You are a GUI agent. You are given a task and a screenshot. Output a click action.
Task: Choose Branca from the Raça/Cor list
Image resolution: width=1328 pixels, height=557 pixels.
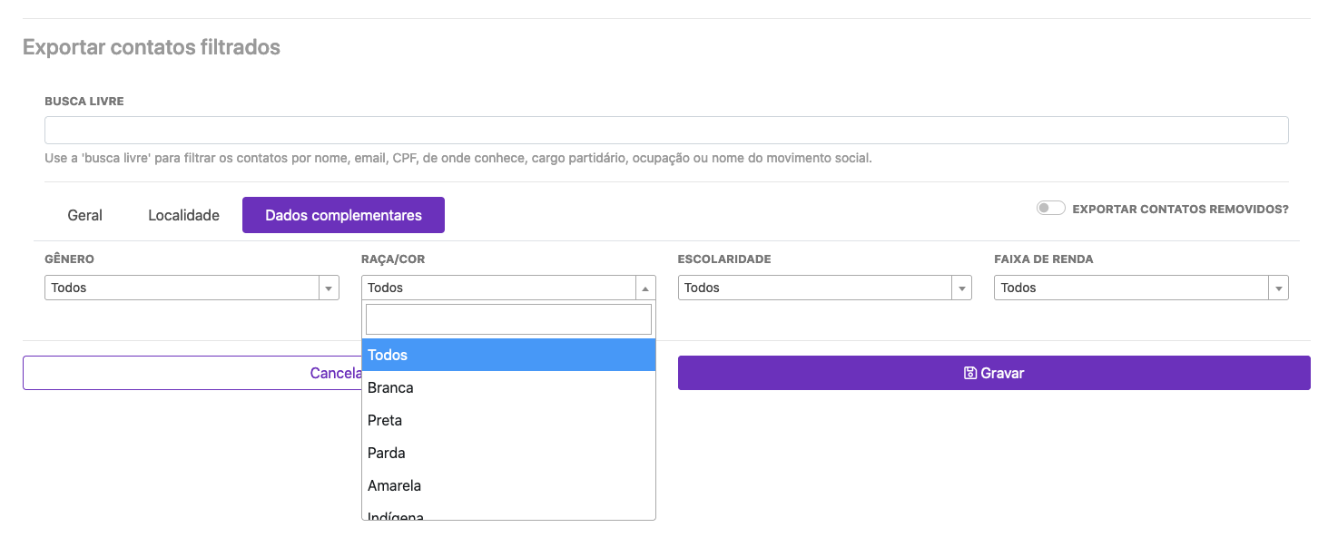[x=507, y=387]
